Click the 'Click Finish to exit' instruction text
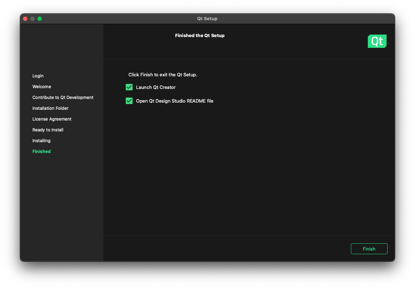415x288 pixels. (x=163, y=75)
